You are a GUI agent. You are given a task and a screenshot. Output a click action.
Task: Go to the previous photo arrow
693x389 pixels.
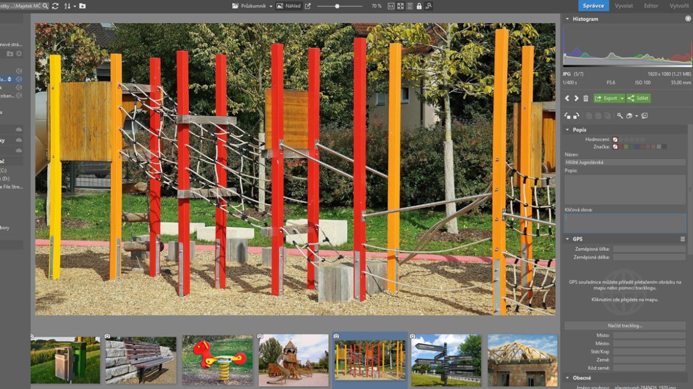click(x=567, y=98)
